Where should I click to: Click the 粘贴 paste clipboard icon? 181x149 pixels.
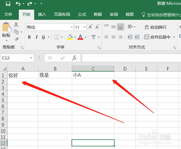[7, 27]
